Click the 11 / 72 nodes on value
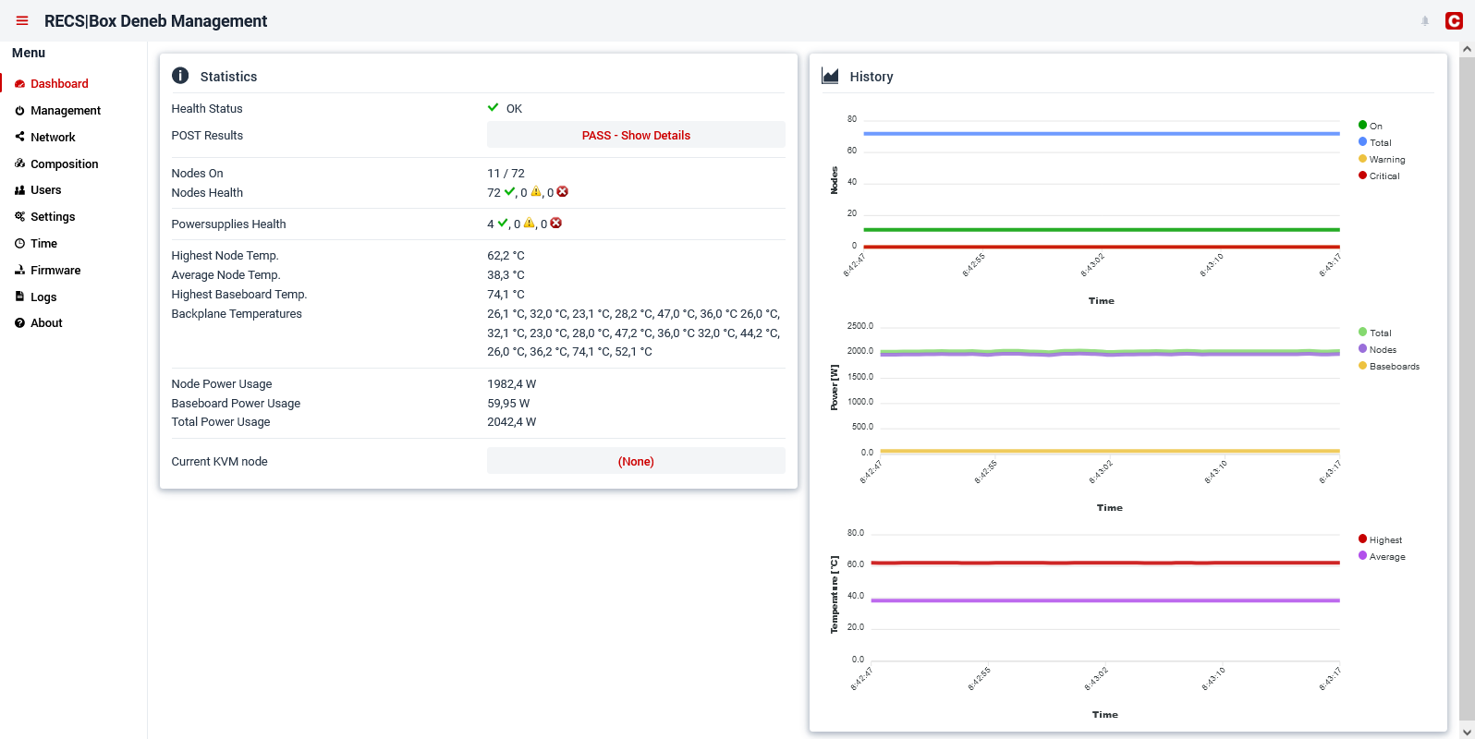Screen dimensions: 1475x739 tap(506, 174)
